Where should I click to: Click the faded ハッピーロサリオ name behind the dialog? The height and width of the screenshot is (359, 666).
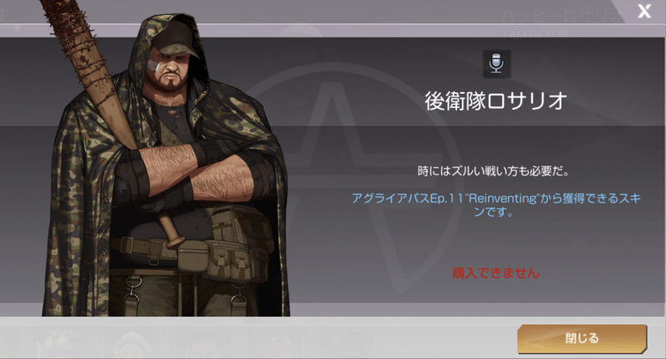pos(560,17)
